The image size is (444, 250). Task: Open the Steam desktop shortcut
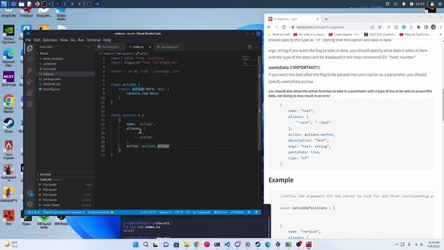click(x=8, y=126)
